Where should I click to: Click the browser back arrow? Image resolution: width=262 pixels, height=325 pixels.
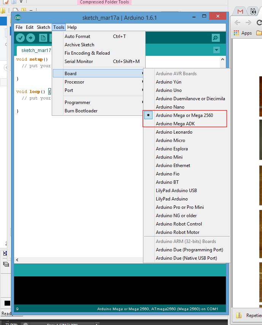tap(238, 22)
